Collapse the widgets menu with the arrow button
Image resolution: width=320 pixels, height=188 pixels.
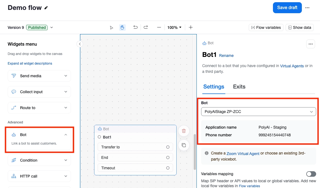(80, 44)
